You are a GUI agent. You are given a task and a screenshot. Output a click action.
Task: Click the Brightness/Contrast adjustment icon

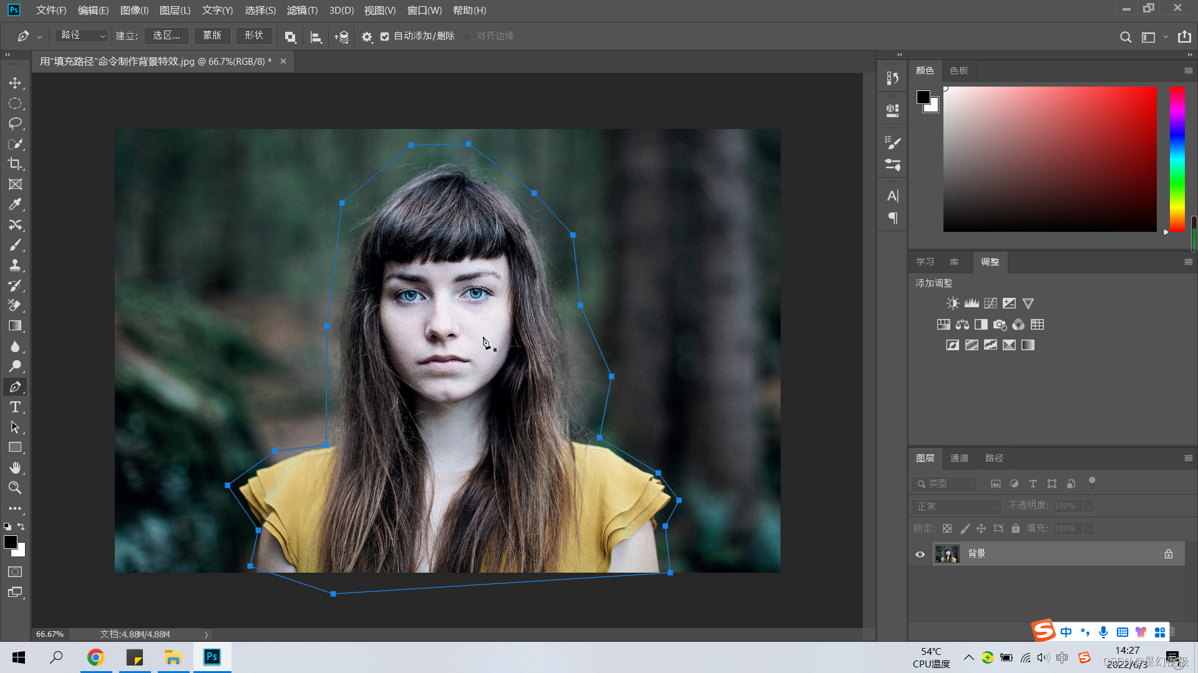tap(952, 303)
